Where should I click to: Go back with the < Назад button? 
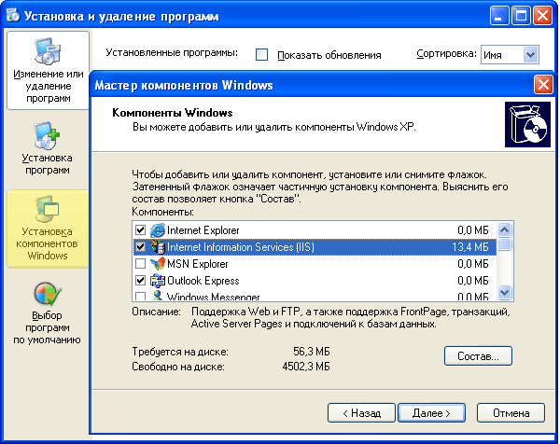click(361, 411)
